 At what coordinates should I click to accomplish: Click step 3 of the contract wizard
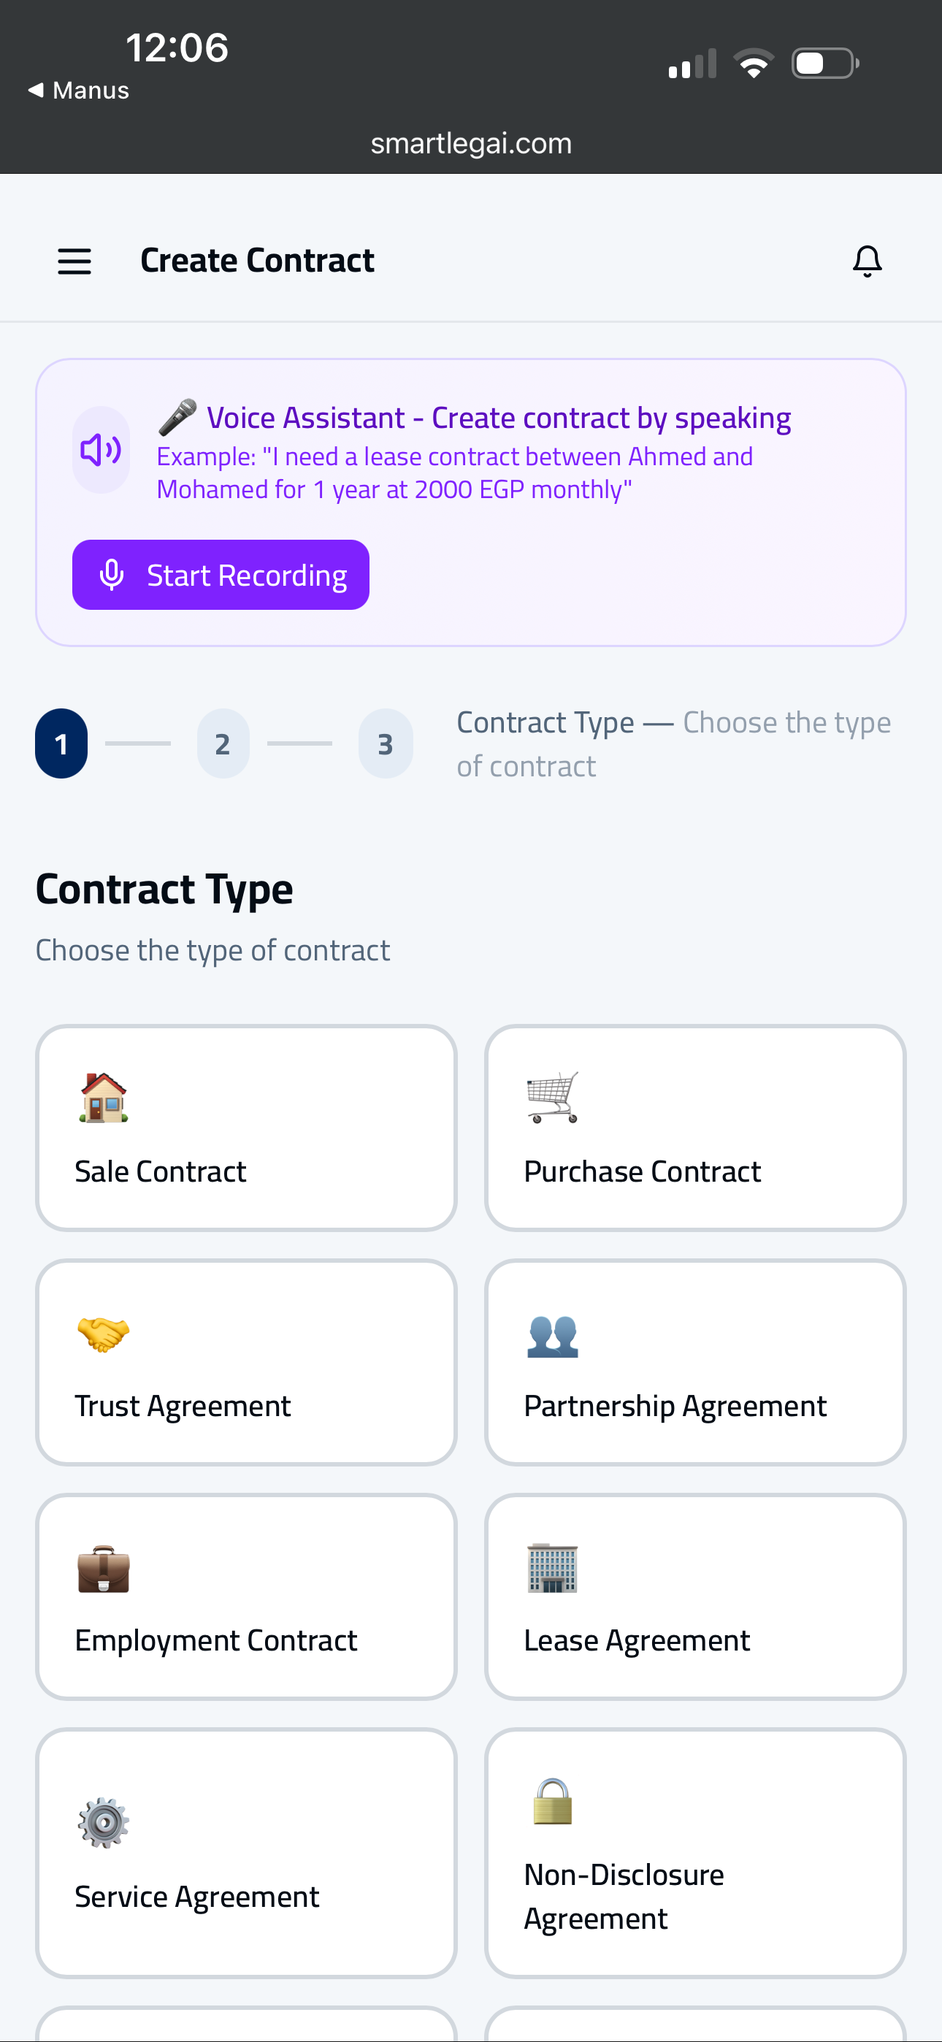click(x=386, y=743)
